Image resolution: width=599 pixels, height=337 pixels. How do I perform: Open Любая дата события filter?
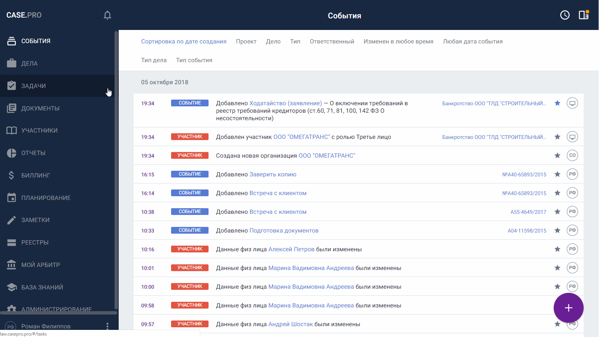[473, 42]
